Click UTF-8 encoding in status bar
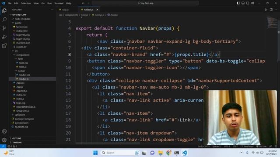This screenshot has width=280, height=157. 227,147
